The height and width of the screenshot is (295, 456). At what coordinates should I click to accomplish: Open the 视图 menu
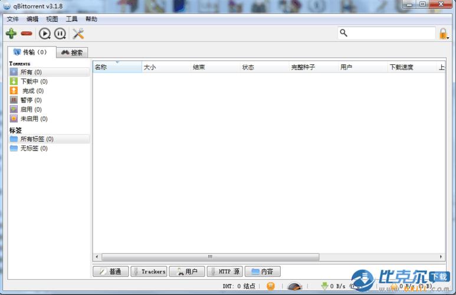[x=52, y=19]
